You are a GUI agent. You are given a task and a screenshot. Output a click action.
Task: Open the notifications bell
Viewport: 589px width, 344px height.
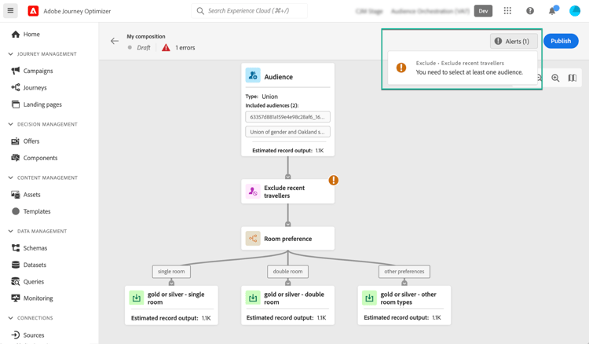[x=552, y=11]
